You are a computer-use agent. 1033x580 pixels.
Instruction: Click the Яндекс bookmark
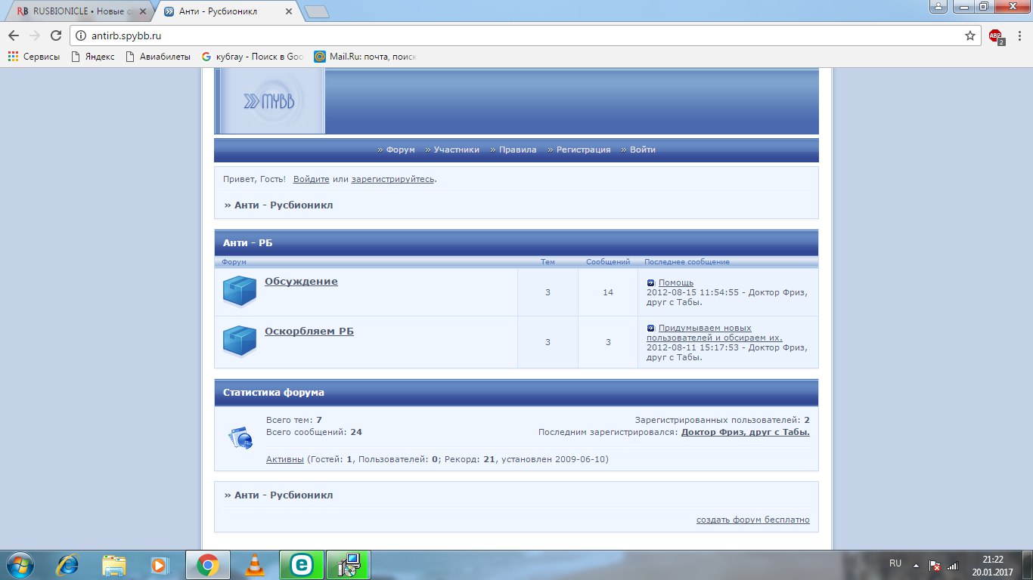coord(92,57)
